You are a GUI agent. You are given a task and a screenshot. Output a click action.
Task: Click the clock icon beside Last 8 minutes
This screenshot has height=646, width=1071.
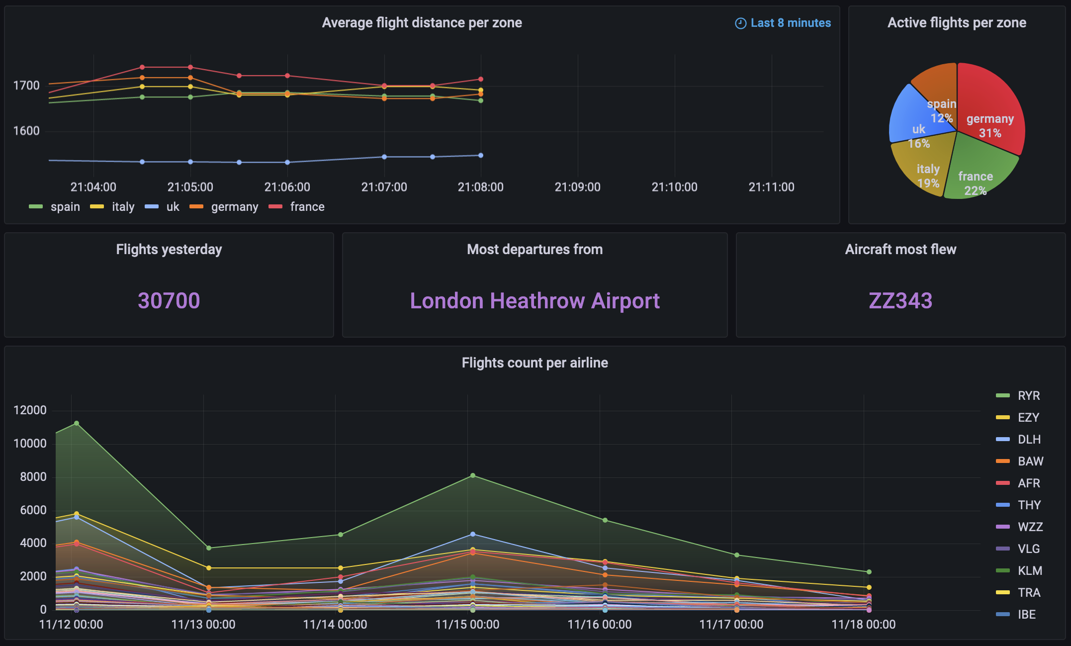pos(740,23)
